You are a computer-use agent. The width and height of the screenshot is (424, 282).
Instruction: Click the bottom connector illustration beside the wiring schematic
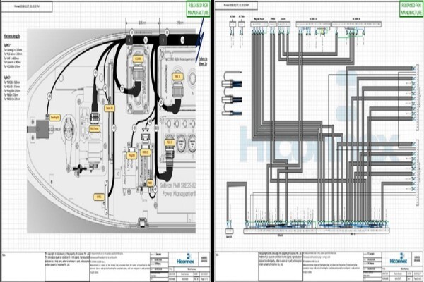(x=232, y=113)
